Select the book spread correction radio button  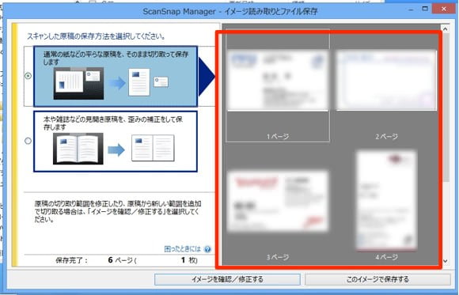point(28,141)
